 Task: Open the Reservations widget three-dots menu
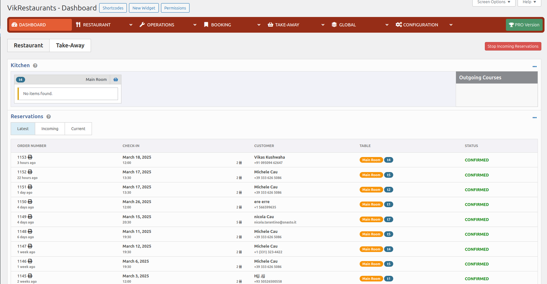point(534,118)
